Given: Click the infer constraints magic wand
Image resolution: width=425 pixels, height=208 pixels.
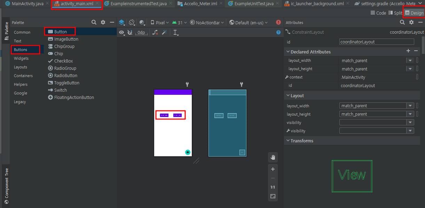Looking at the screenshot, I should coord(164,32).
